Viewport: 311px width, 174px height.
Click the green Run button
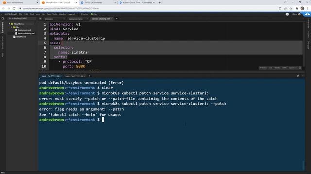coord(94,14)
